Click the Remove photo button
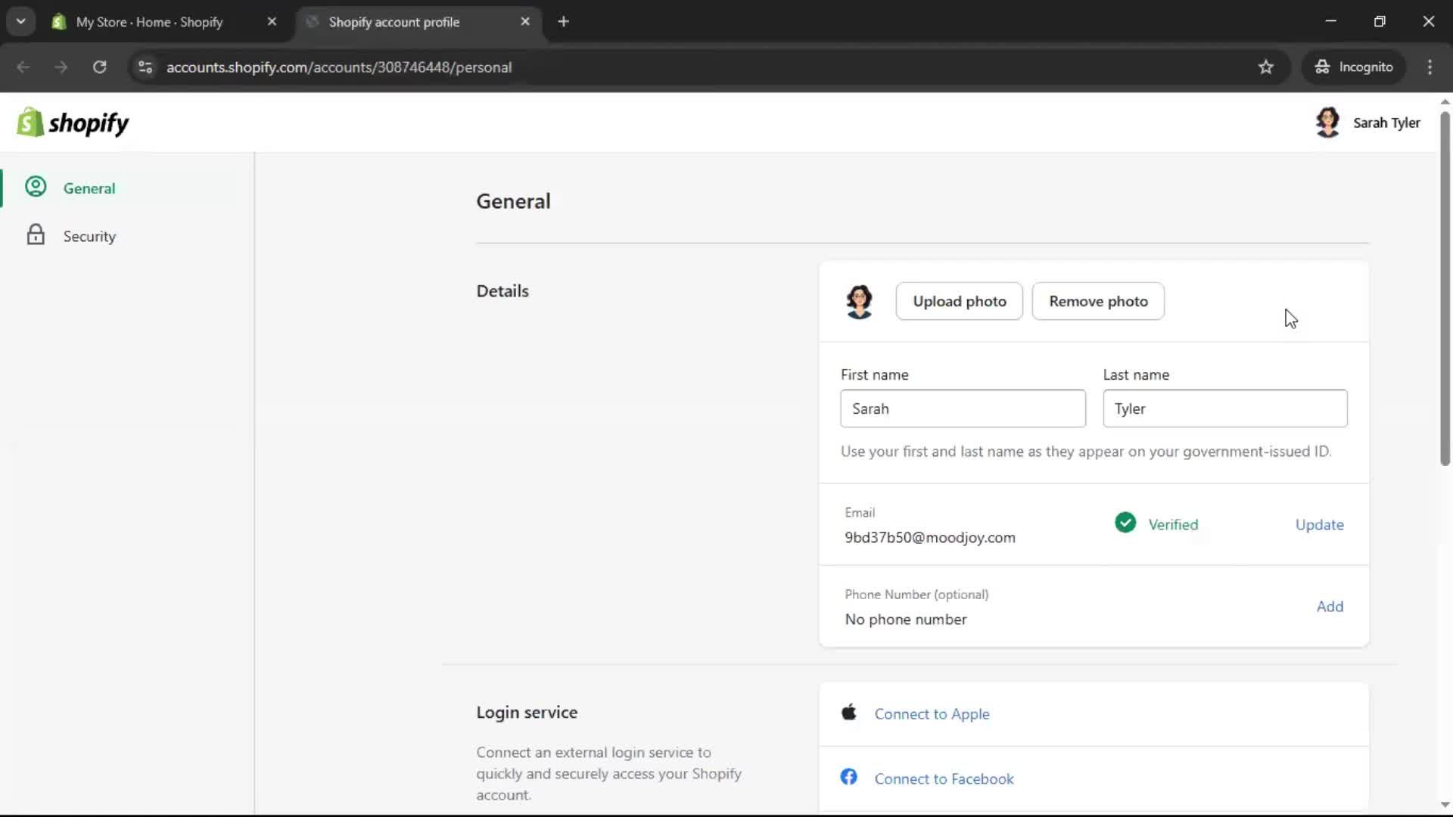This screenshot has width=1453, height=817. tap(1098, 302)
